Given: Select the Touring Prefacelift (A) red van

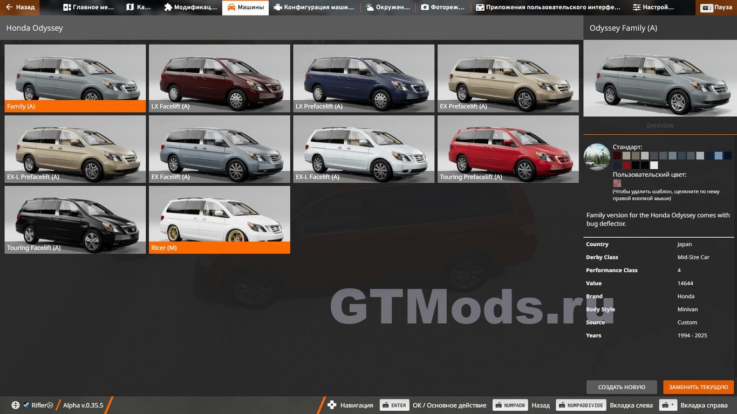Looking at the screenshot, I should pyautogui.click(x=508, y=149).
